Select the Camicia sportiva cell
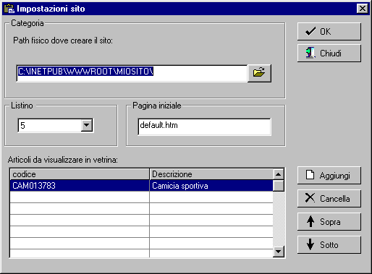Image resolution: width=372 pixels, height=274 pixels. click(211, 186)
